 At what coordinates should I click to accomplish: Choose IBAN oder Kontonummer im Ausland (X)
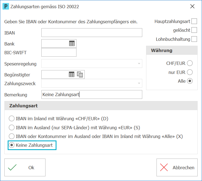(12, 136)
